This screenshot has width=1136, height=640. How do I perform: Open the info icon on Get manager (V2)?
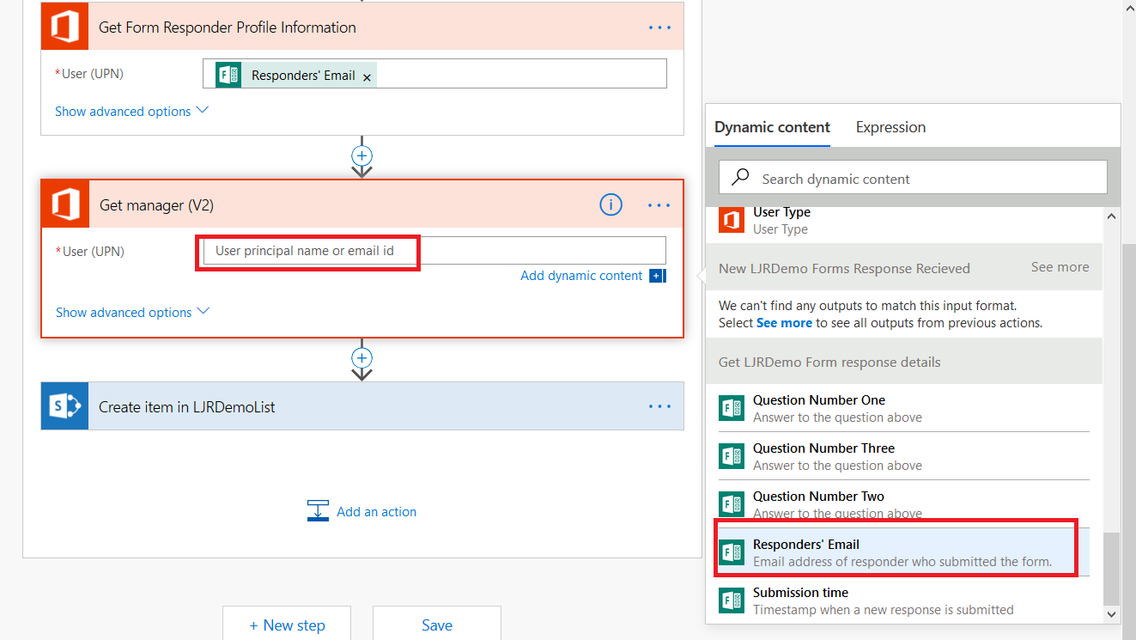(611, 204)
